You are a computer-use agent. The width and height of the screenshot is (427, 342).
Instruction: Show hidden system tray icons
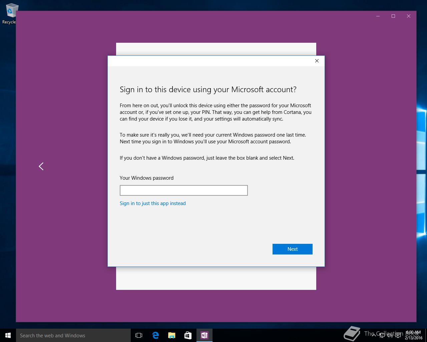(x=374, y=335)
